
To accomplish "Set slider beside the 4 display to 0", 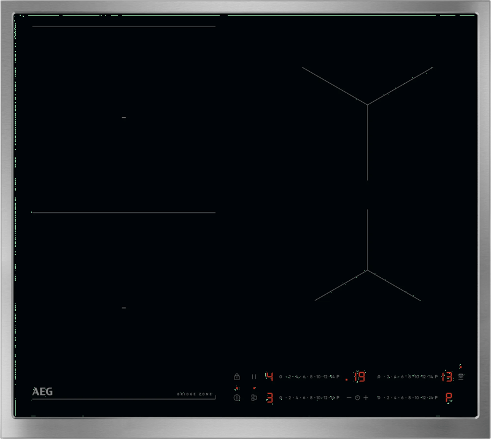I will click(280, 376).
